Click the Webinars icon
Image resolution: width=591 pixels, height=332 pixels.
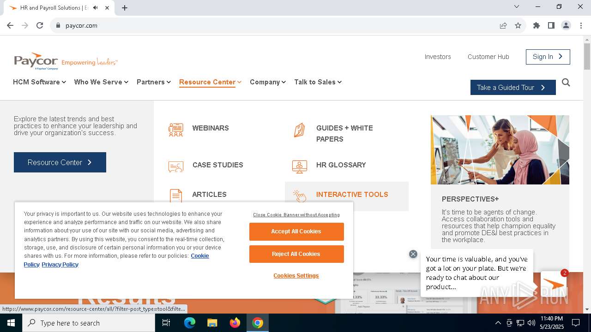(x=176, y=130)
